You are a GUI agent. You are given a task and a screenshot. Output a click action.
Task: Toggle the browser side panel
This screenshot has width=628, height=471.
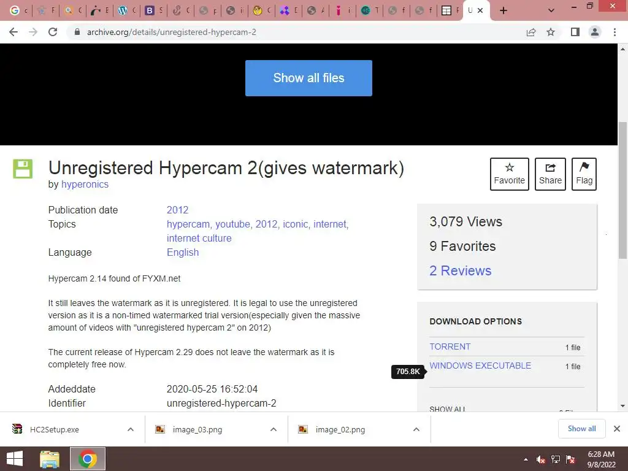coord(575,32)
